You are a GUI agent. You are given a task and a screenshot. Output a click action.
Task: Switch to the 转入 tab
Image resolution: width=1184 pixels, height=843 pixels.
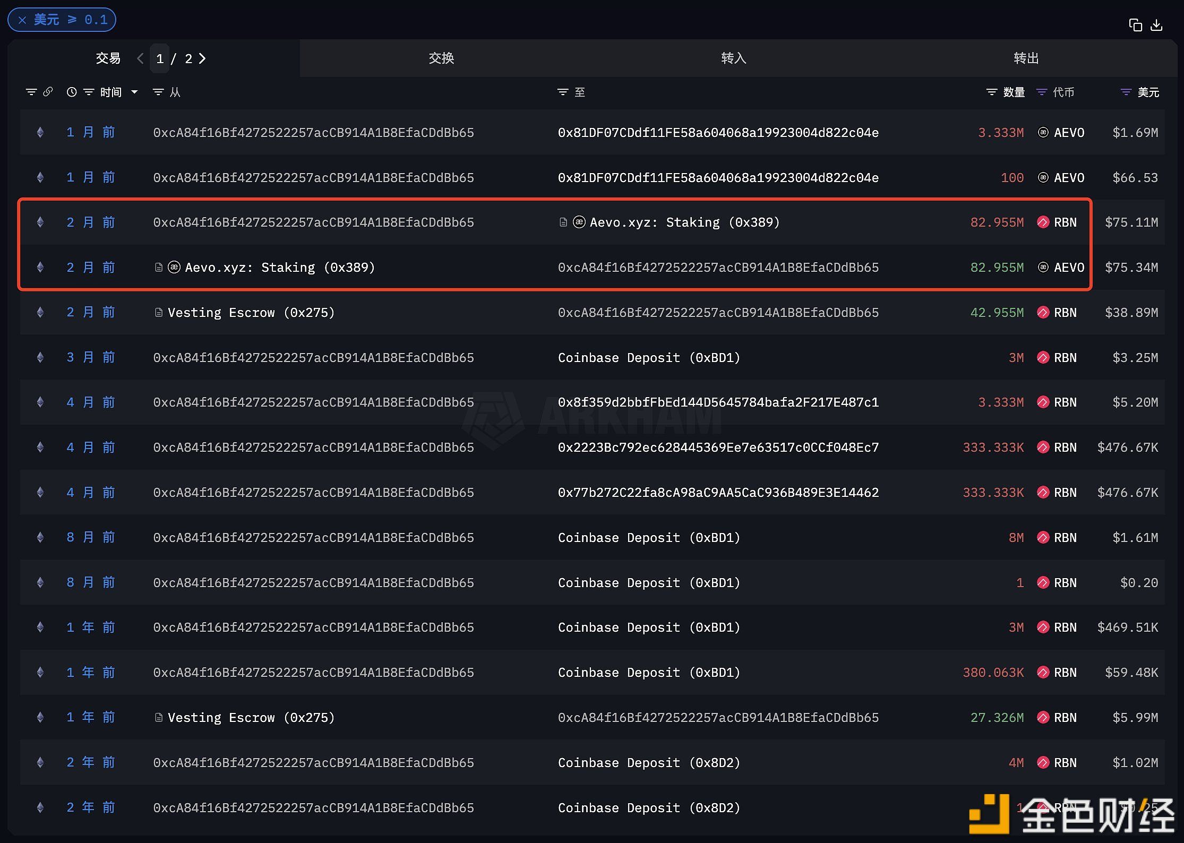pyautogui.click(x=733, y=58)
